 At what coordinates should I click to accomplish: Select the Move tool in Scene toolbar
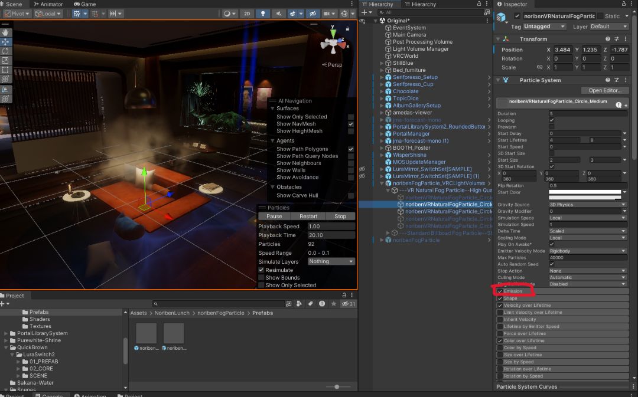(x=5, y=41)
